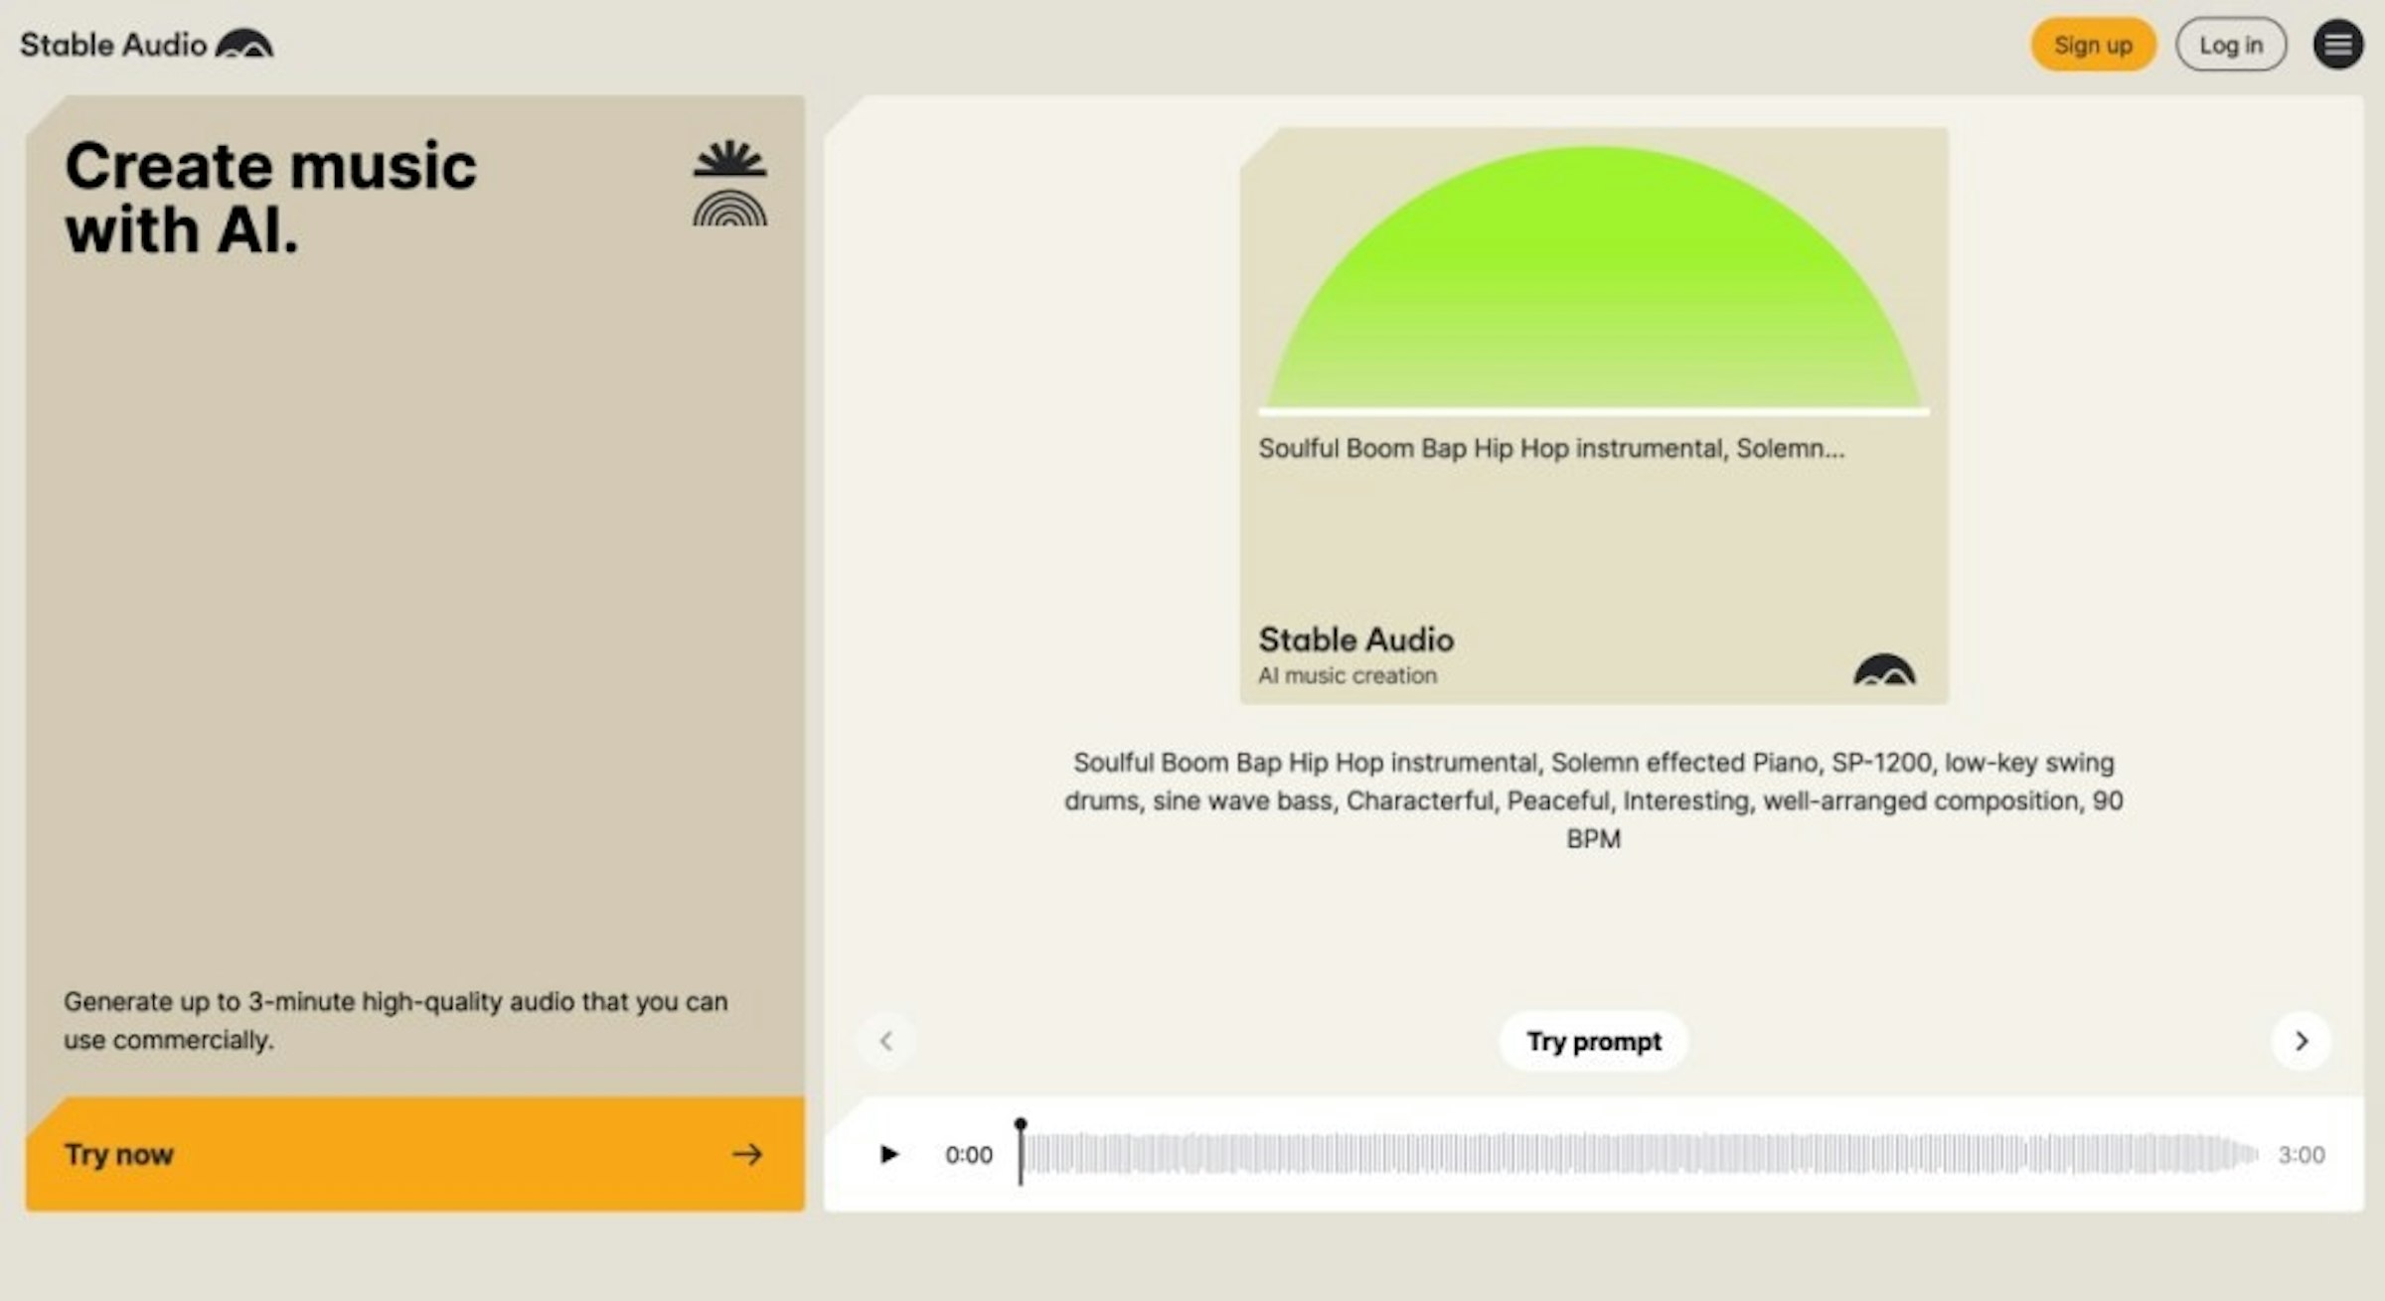Click the arrow icon on Try now
The height and width of the screenshot is (1301, 2385).
tap(747, 1154)
